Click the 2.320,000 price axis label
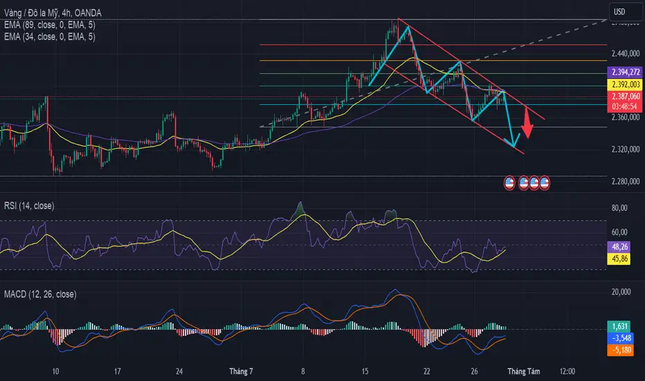This screenshot has width=645, height=381. tap(625, 149)
